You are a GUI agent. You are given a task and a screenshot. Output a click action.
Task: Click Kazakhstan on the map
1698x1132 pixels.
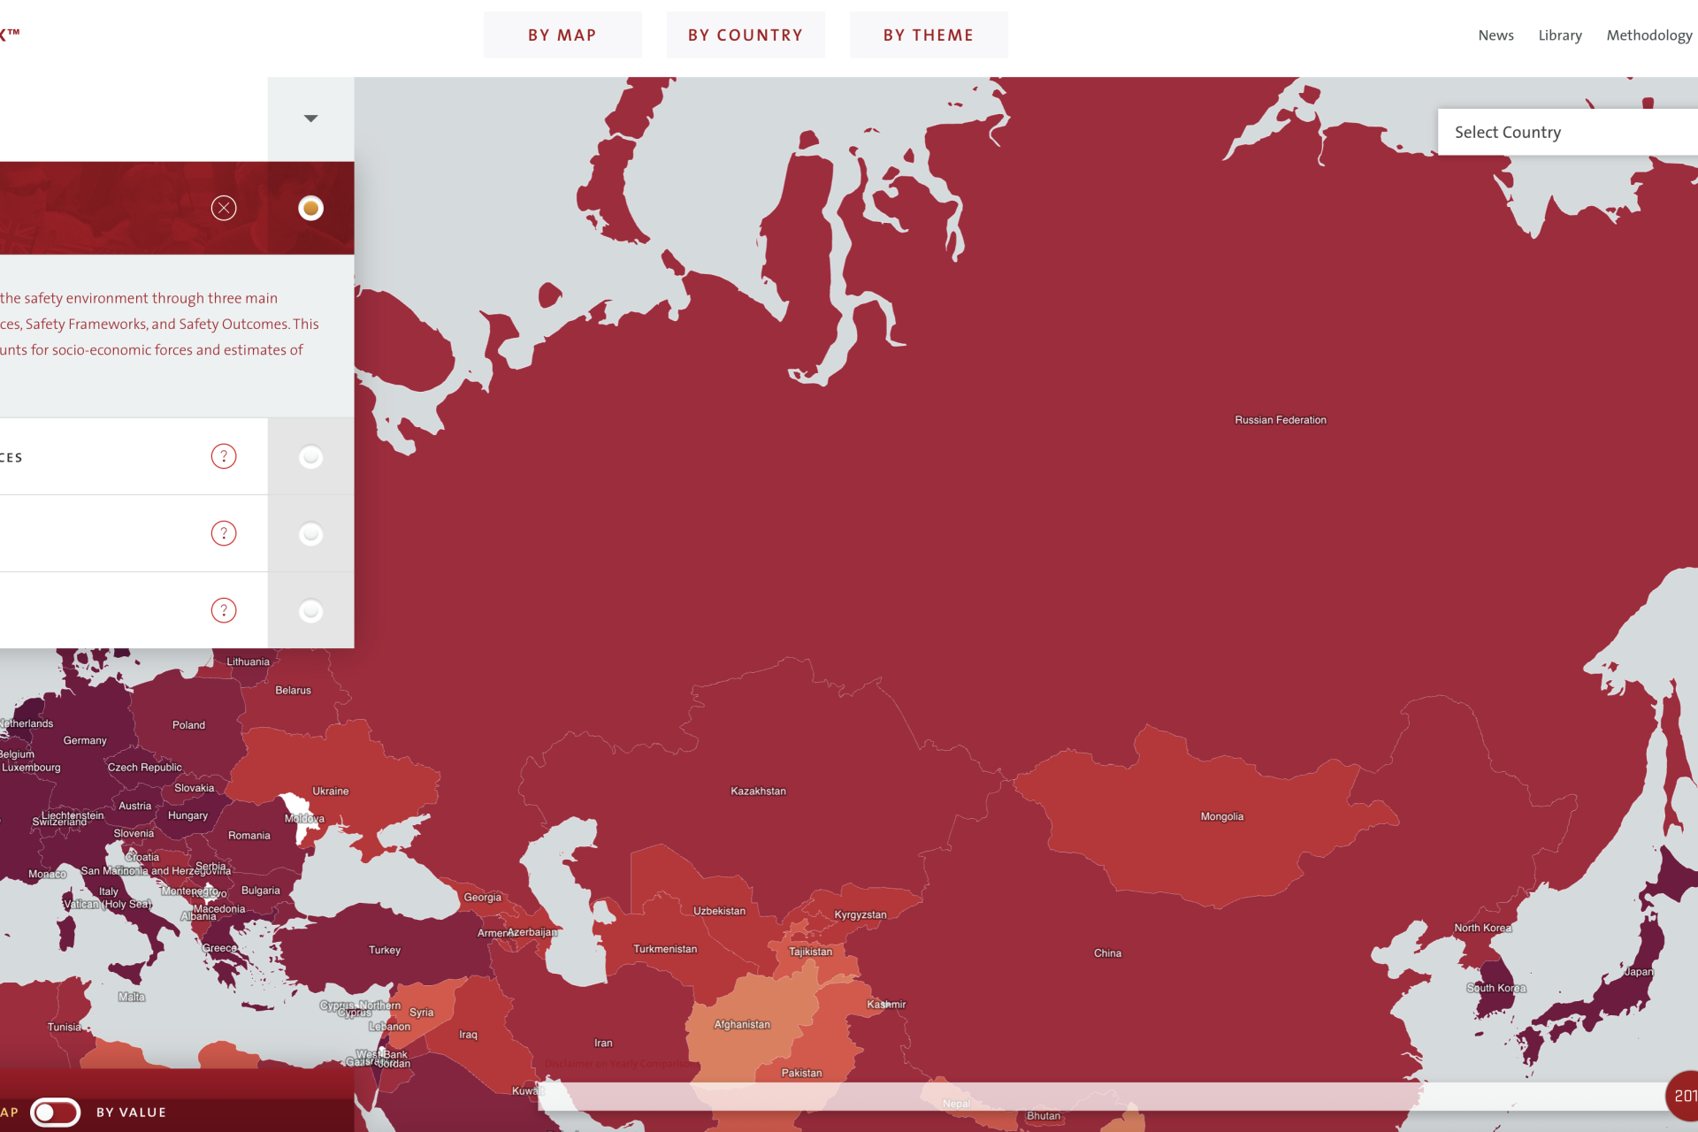(x=758, y=791)
